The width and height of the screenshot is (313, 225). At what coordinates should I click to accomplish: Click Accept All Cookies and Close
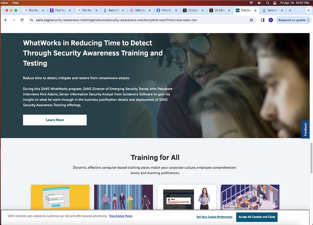(x=257, y=217)
